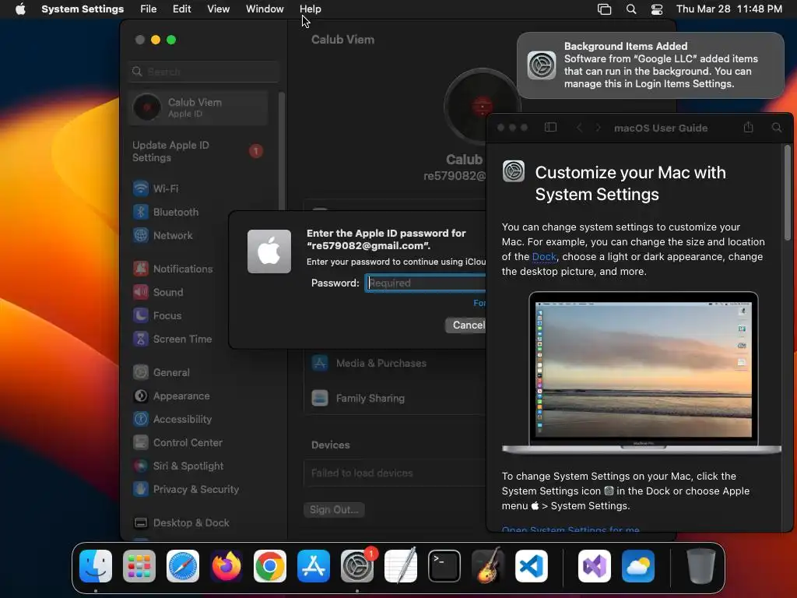Viewport: 797px width, 598px height.
Task: Open Trash from the Dock
Action: 701,565
